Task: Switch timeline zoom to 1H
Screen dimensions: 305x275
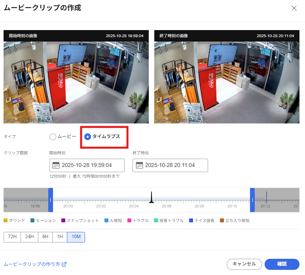Action: (x=60, y=237)
